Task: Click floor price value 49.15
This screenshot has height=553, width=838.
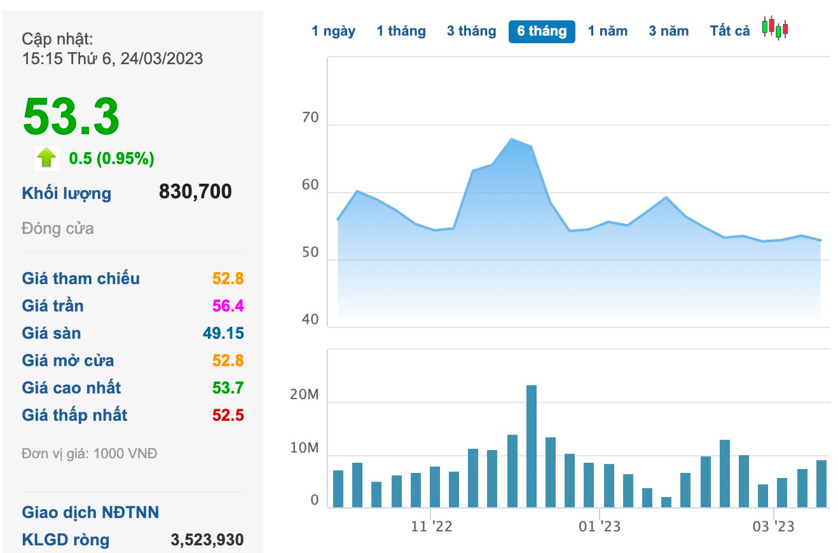Action: pos(224,333)
